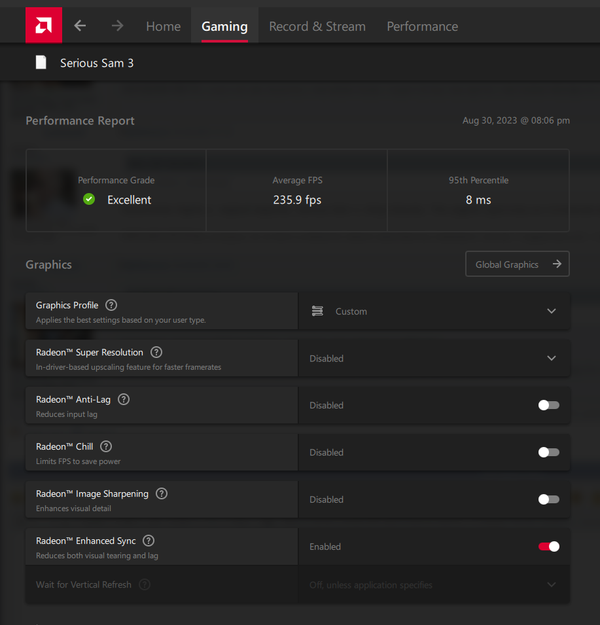Open help for Wait for Vertical Refresh
Viewport: 600px width, 625px height.
coord(144,584)
